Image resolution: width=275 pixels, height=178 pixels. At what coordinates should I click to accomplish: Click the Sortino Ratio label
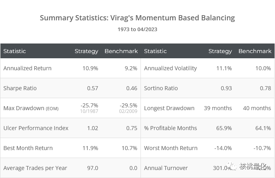point(161,88)
